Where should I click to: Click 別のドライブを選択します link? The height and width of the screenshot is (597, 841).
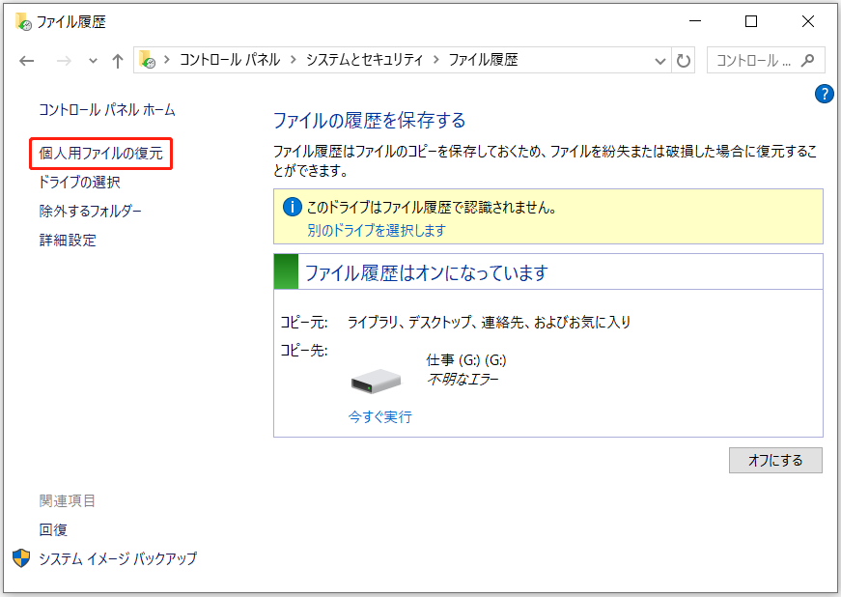pos(377,231)
